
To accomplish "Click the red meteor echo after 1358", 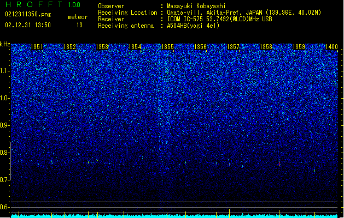I will click(279, 163).
